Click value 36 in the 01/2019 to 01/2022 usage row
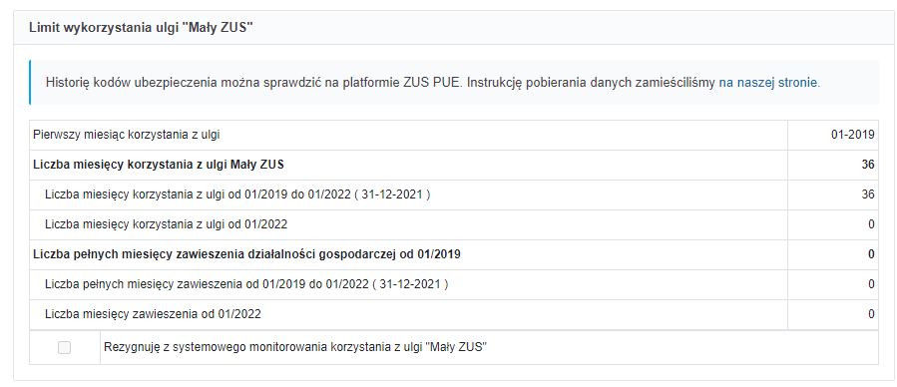This screenshot has height=387, width=897. point(868,194)
